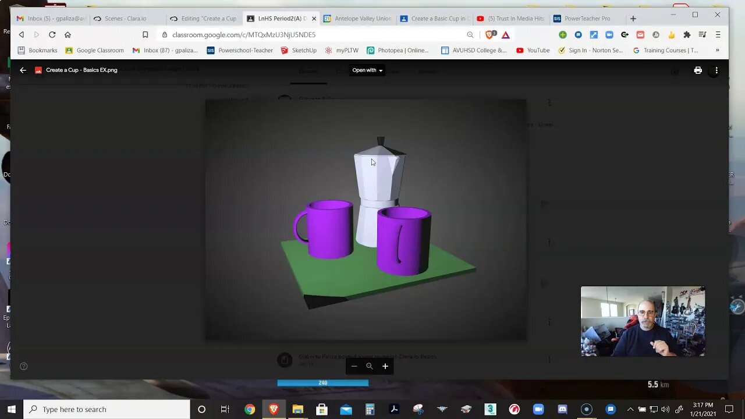This screenshot has height=419, width=745.
Task: Open Calculator from the taskbar
Action: click(370, 409)
